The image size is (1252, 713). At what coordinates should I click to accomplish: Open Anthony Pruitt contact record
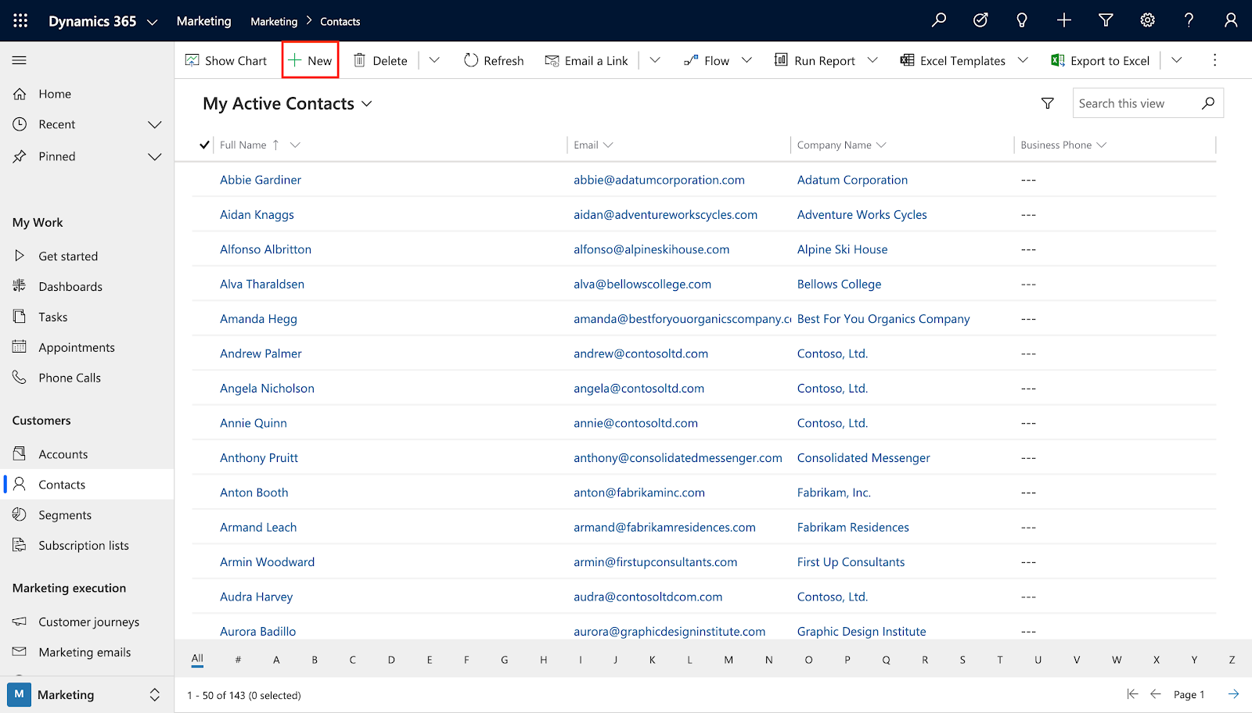(x=259, y=458)
